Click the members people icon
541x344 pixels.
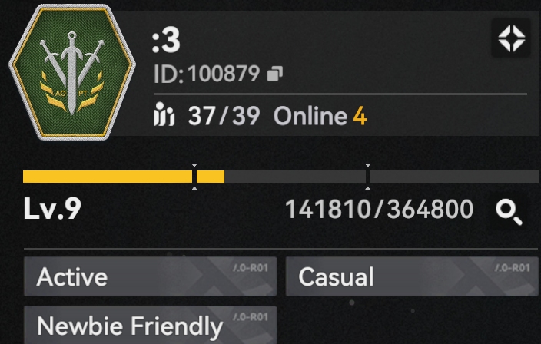164,114
